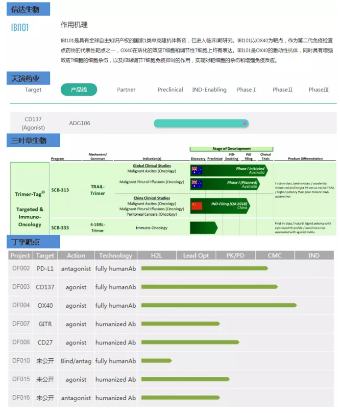The width and height of the screenshot is (340, 413).
Task: Click Australian flag beside Phase I (Planned)
Action: point(197,184)
